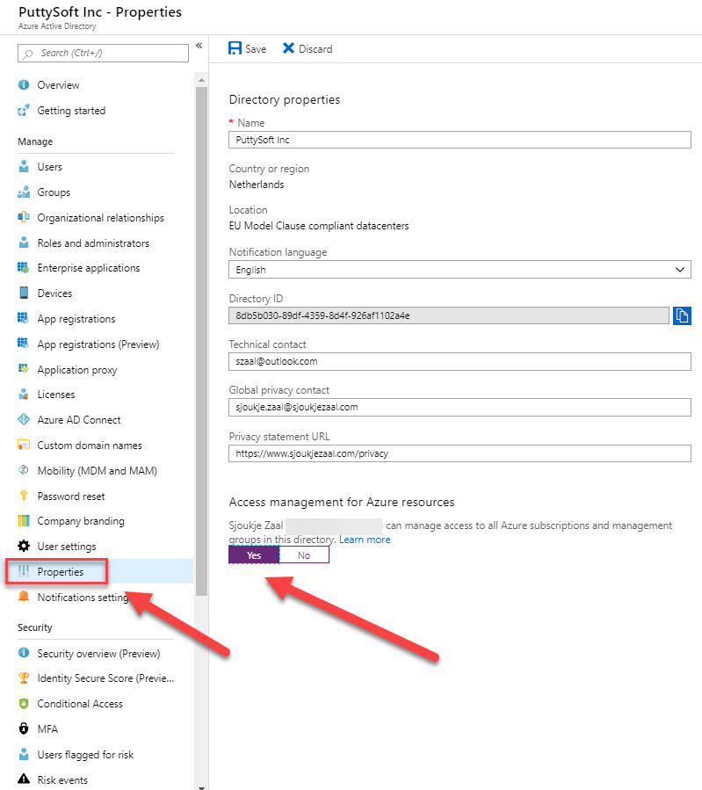This screenshot has width=702, height=790.
Task: Click the Roles and administrators icon
Action: point(24,243)
